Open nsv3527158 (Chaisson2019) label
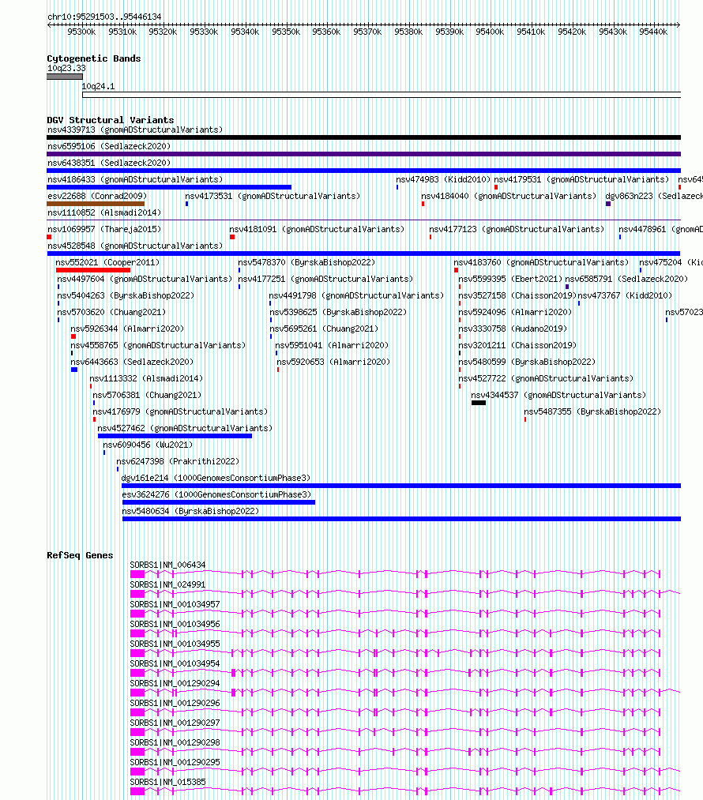This screenshot has height=800, width=703. coord(517,296)
